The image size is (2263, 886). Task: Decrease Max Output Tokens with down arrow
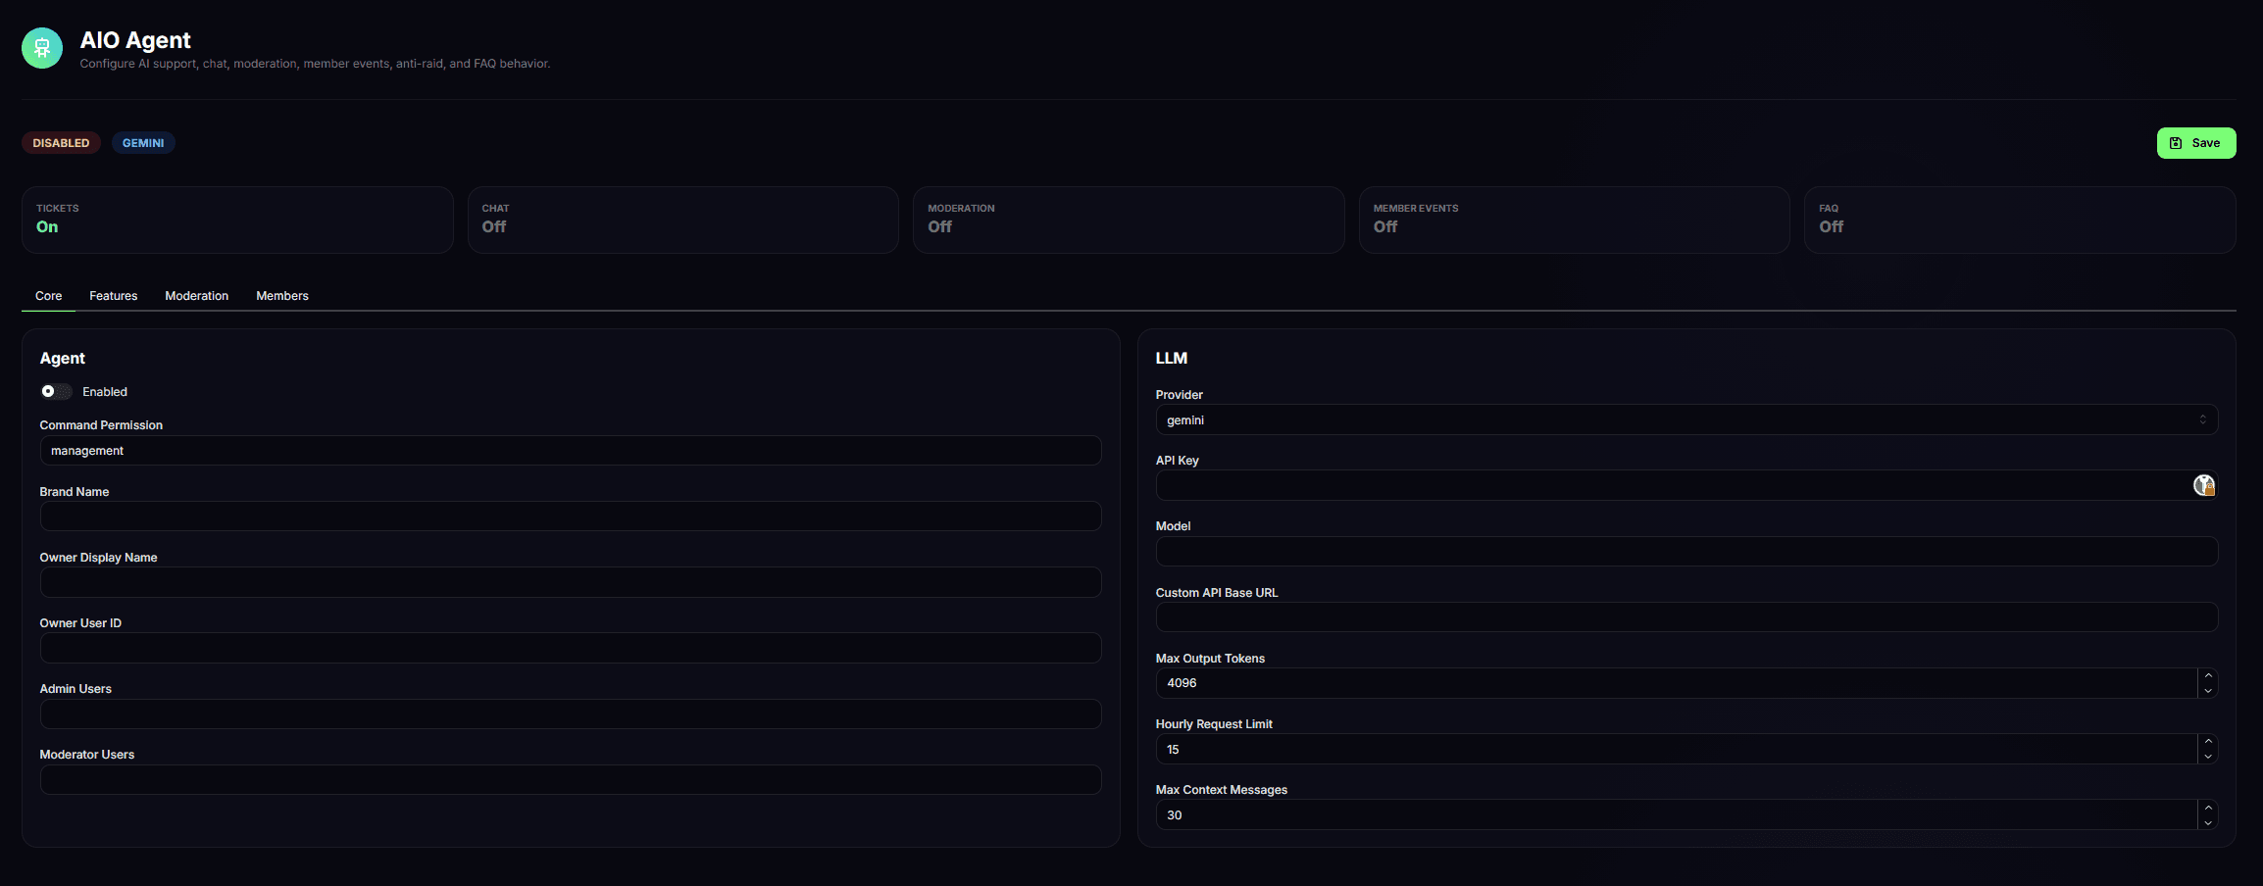point(2208,691)
